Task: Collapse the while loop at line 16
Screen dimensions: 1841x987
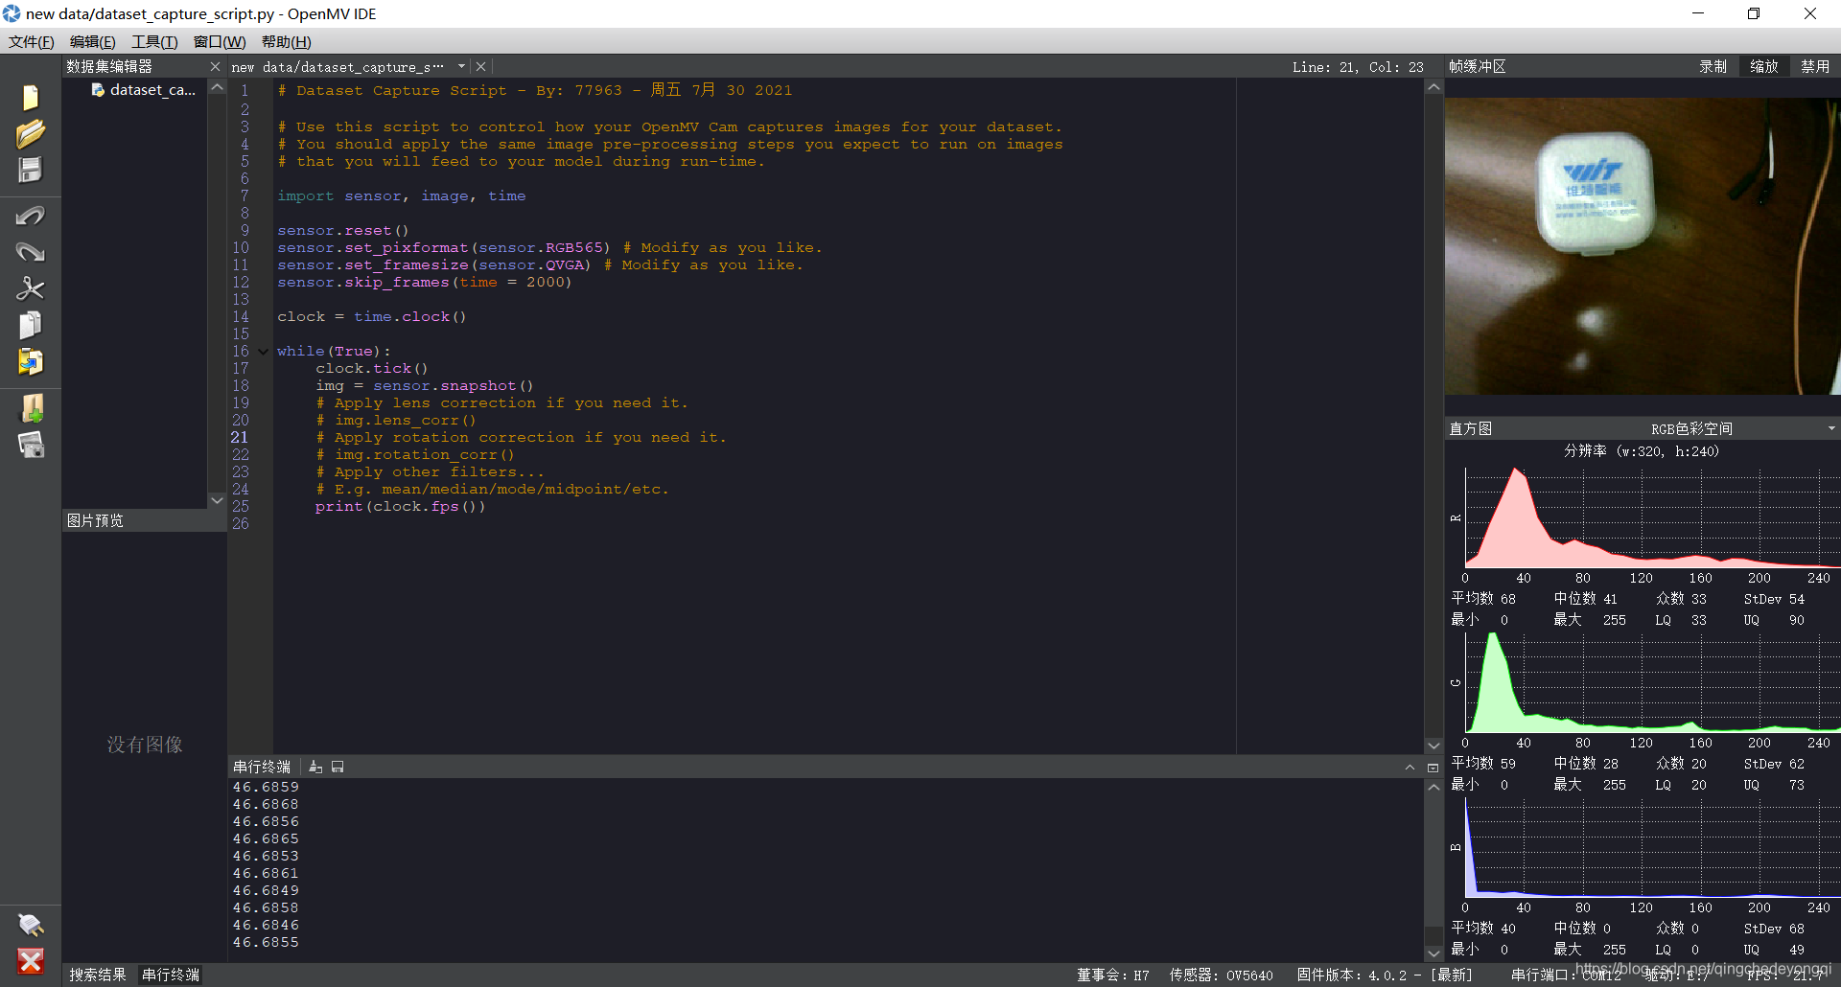Action: [263, 352]
